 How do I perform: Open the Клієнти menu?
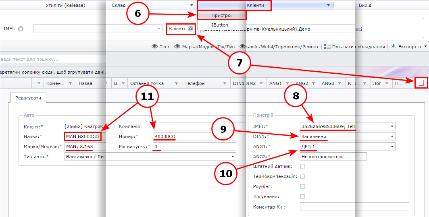[x=256, y=6]
